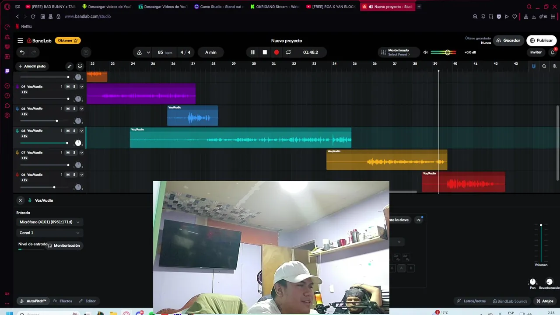Toggle Monitorización headphones button

64,245
